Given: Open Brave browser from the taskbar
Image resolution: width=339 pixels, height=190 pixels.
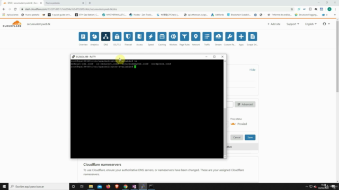Looking at the screenshot, I should pos(117,186).
